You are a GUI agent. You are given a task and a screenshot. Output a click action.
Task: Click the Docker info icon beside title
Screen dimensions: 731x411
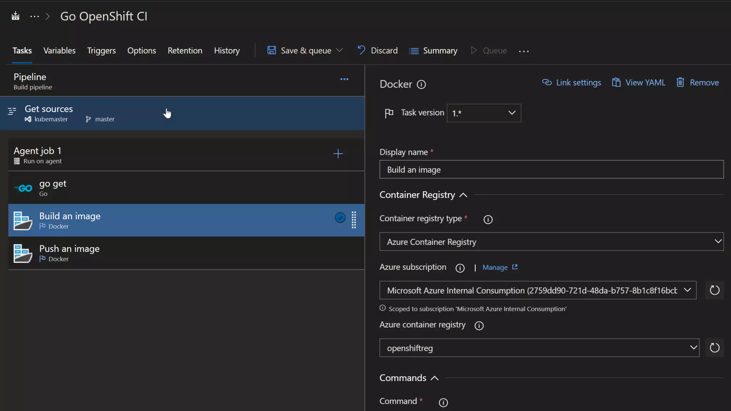tap(421, 85)
